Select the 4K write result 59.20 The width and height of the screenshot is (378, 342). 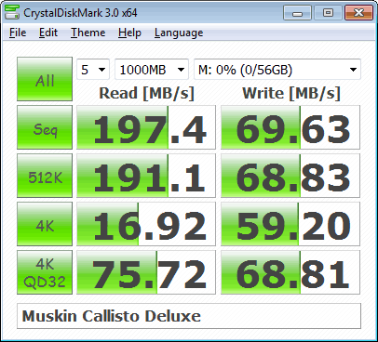(x=290, y=224)
